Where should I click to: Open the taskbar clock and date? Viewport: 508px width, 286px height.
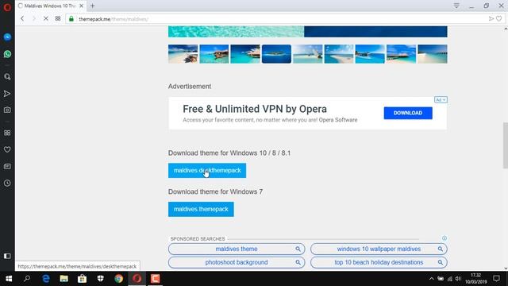click(476, 279)
